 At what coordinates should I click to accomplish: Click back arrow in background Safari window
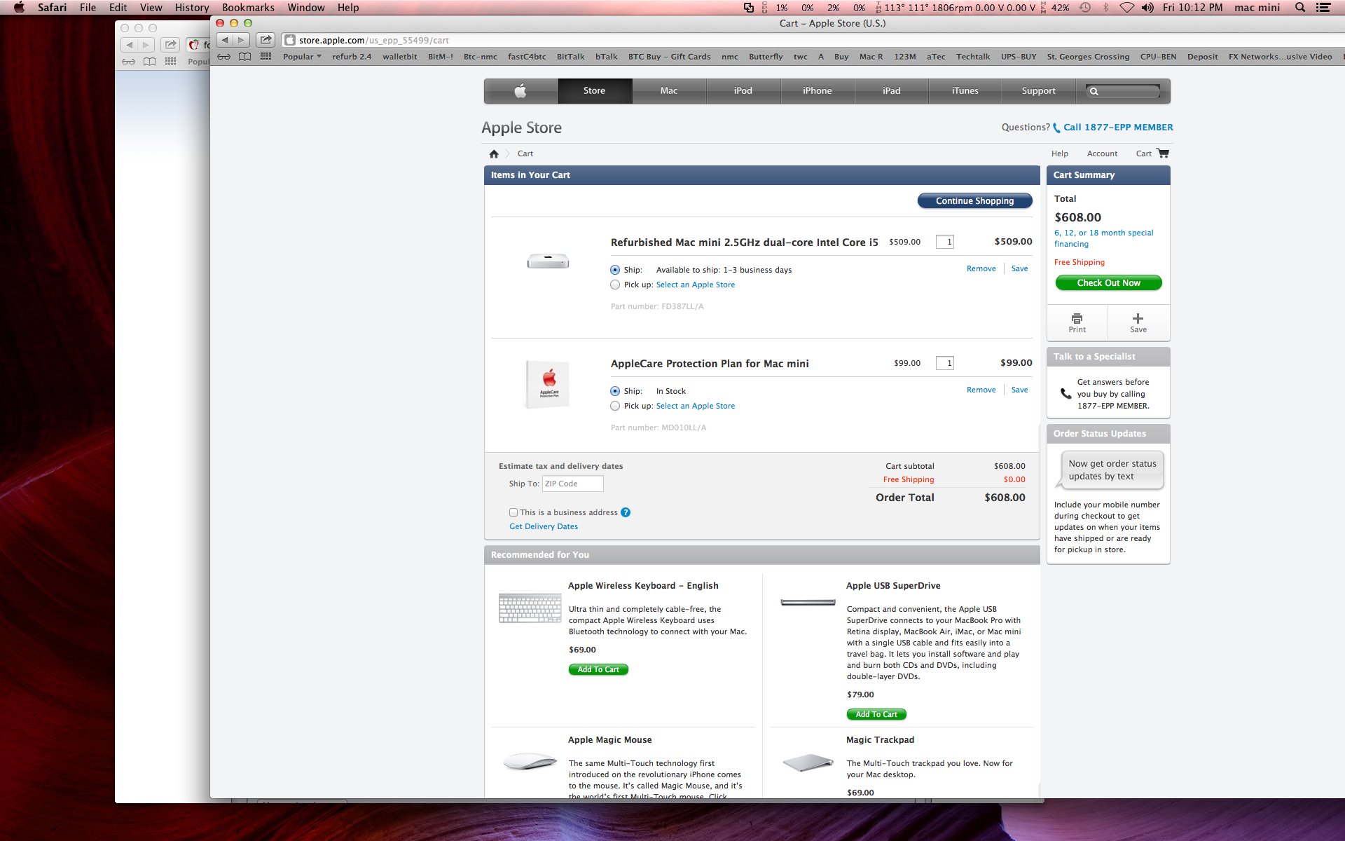pyautogui.click(x=129, y=45)
